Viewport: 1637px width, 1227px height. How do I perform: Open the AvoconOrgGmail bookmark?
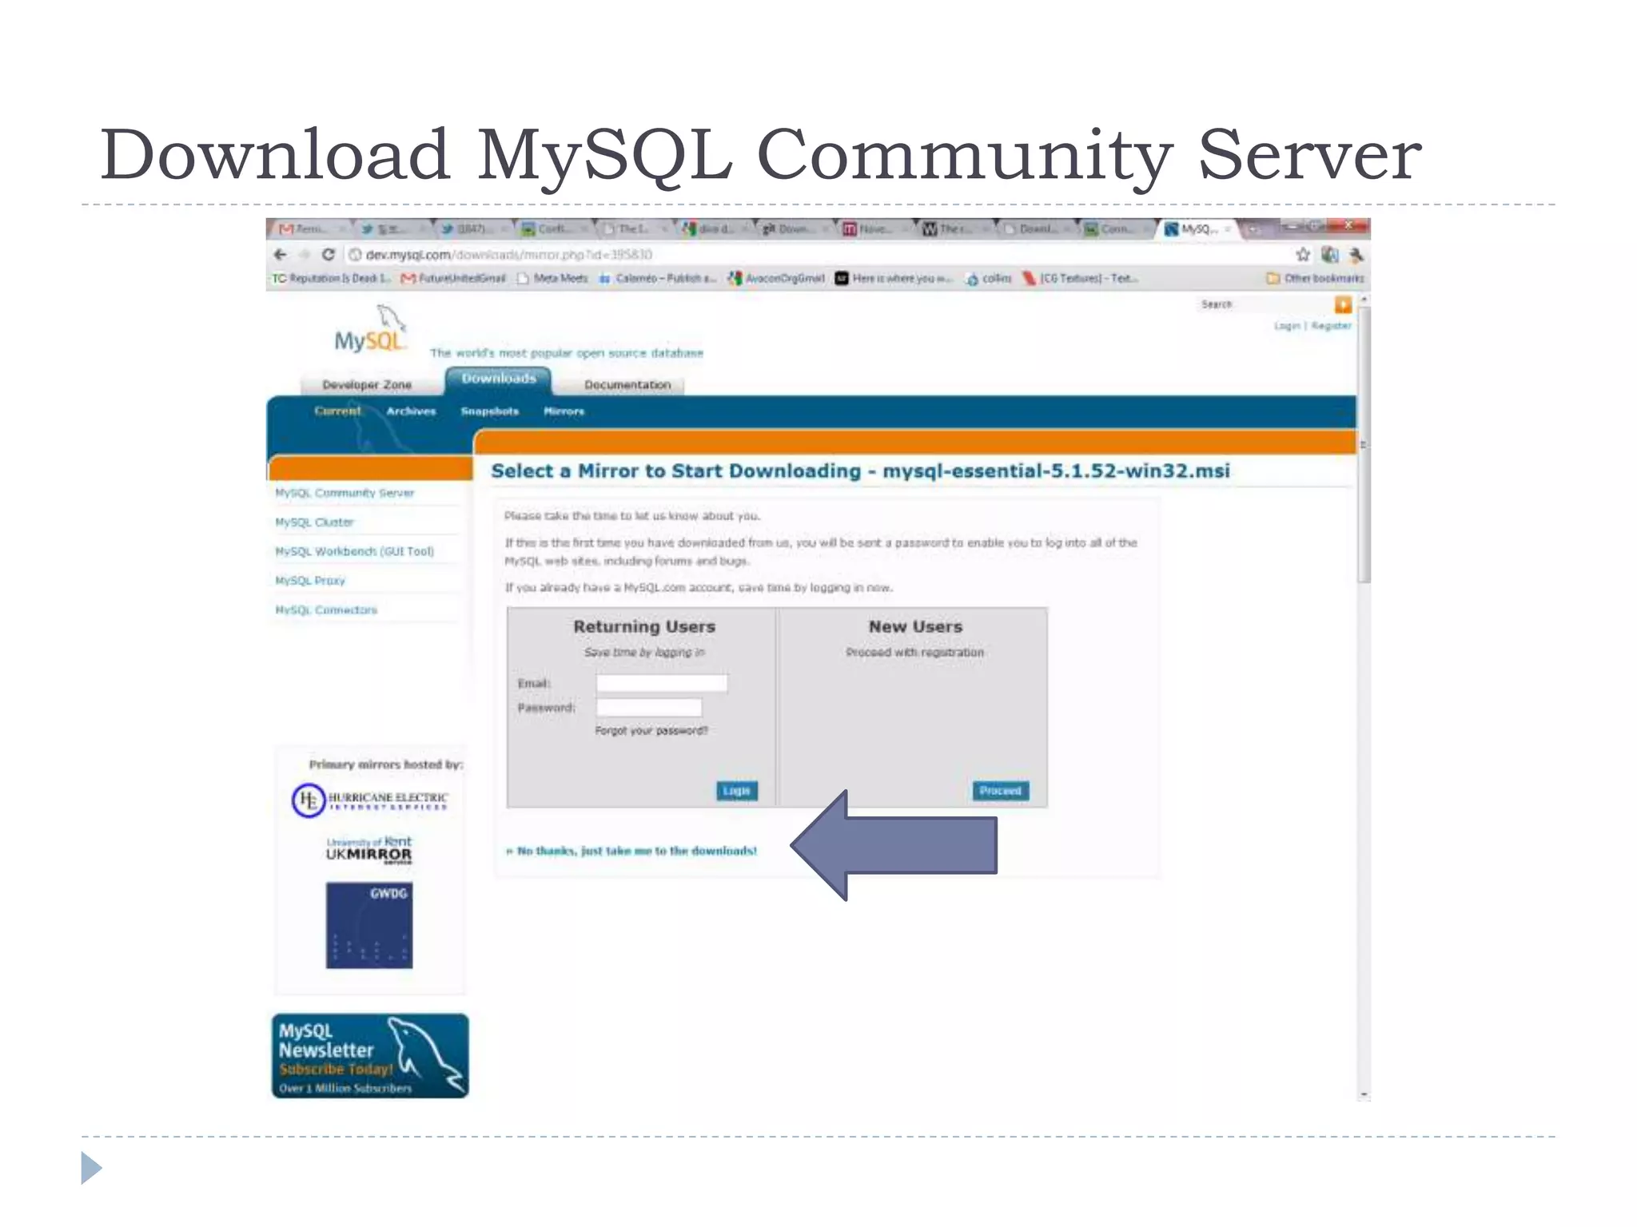pos(776,278)
